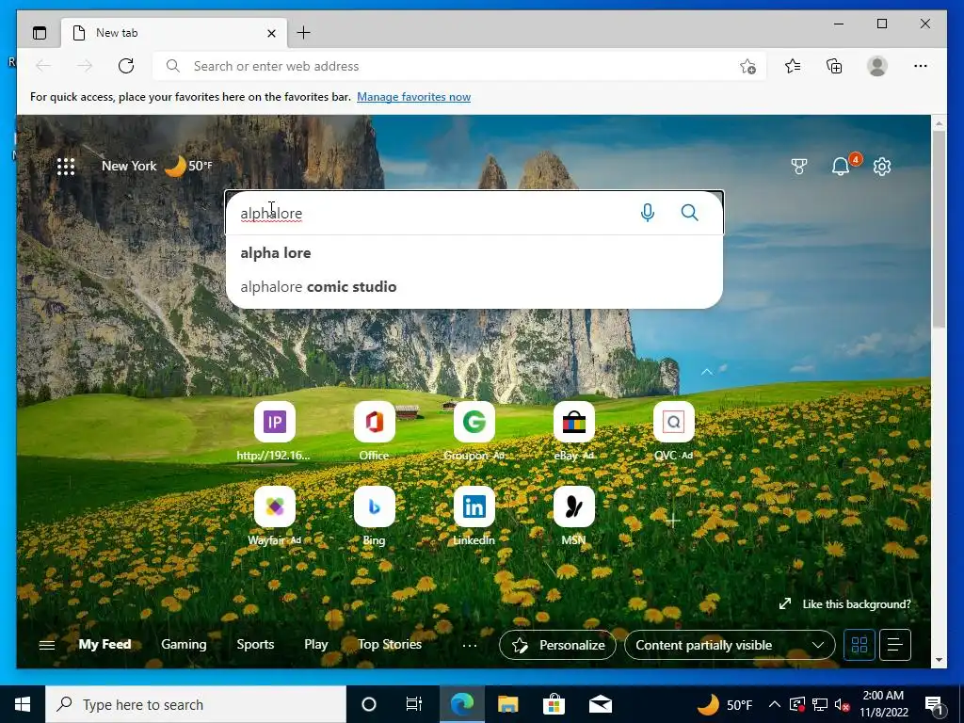This screenshot has height=723, width=964.
Task: Open Microsoft Rewards trophy icon
Action: pyautogui.click(x=798, y=166)
